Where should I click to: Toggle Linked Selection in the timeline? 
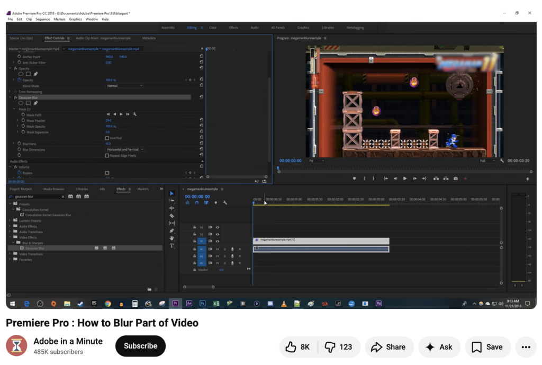click(206, 203)
